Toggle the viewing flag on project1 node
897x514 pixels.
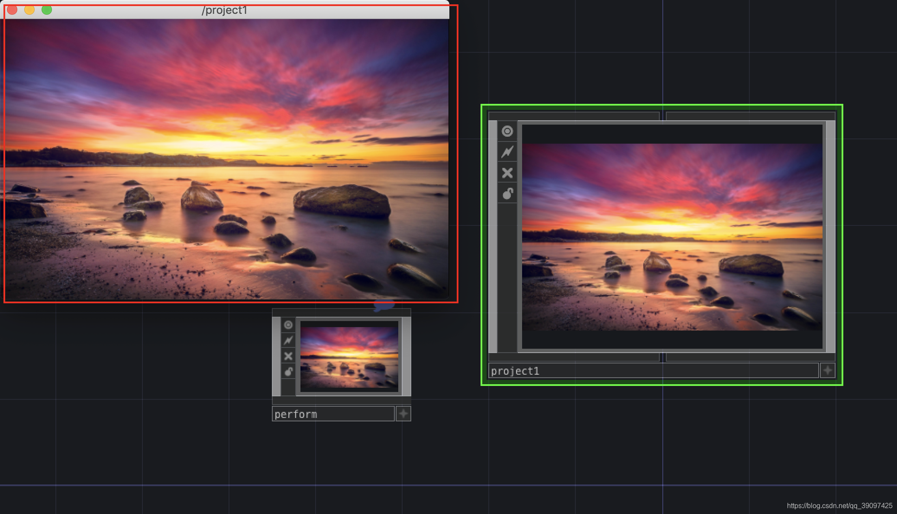point(507,131)
